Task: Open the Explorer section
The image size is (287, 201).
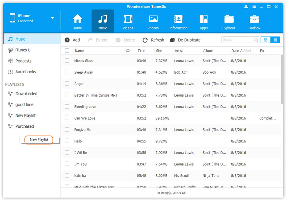Action: tap(229, 22)
